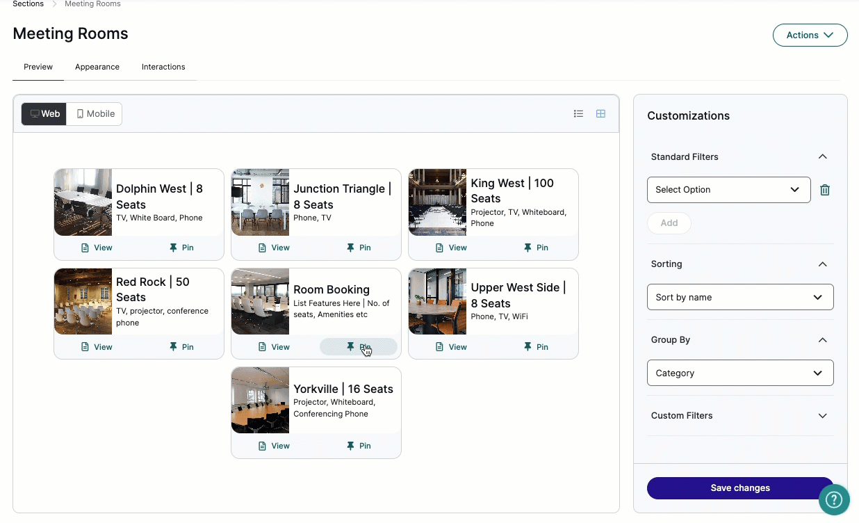View the Red Rock room
859x523 pixels.
[x=97, y=346]
